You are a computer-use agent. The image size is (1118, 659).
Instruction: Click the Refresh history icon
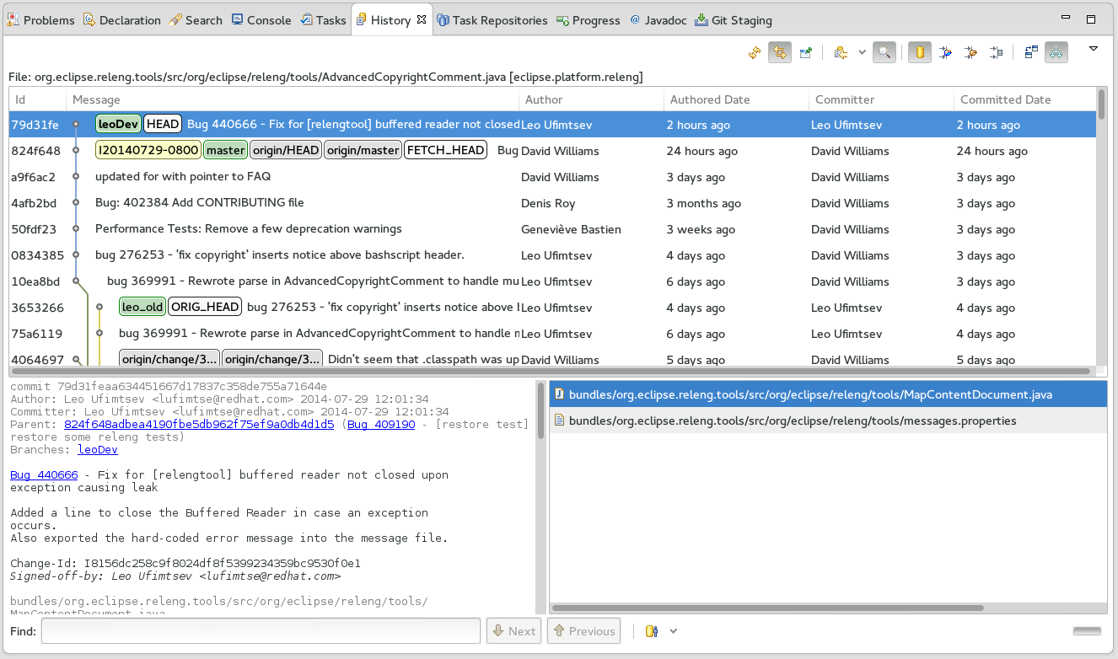(x=755, y=53)
